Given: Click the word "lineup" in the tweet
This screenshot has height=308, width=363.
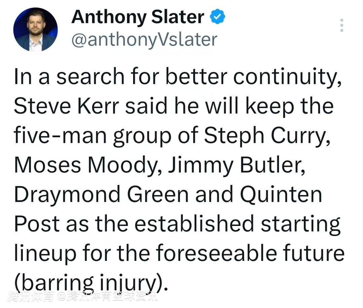Looking at the screenshot, I should coord(45,254).
